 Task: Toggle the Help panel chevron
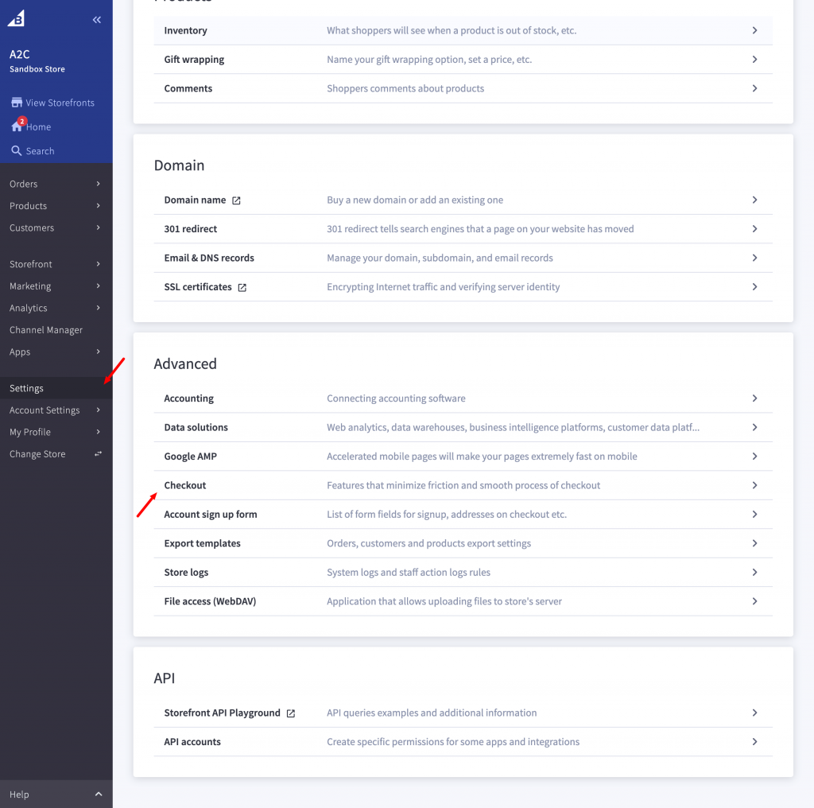98,794
